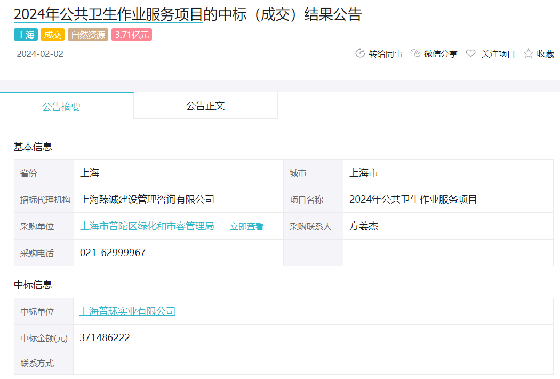The width and height of the screenshot is (560, 379).
Task: Click the 中标金额(元) label cell
Action: pos(44,338)
